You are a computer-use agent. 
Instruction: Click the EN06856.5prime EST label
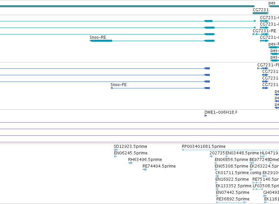pos(231,160)
